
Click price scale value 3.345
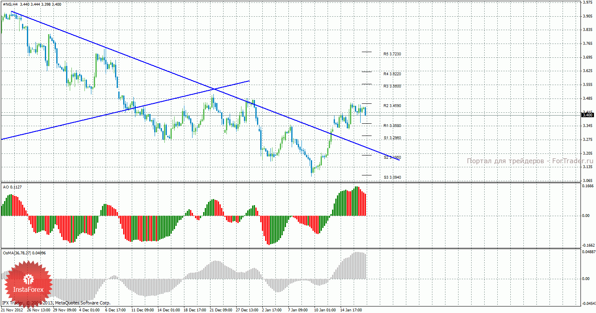[587, 126]
